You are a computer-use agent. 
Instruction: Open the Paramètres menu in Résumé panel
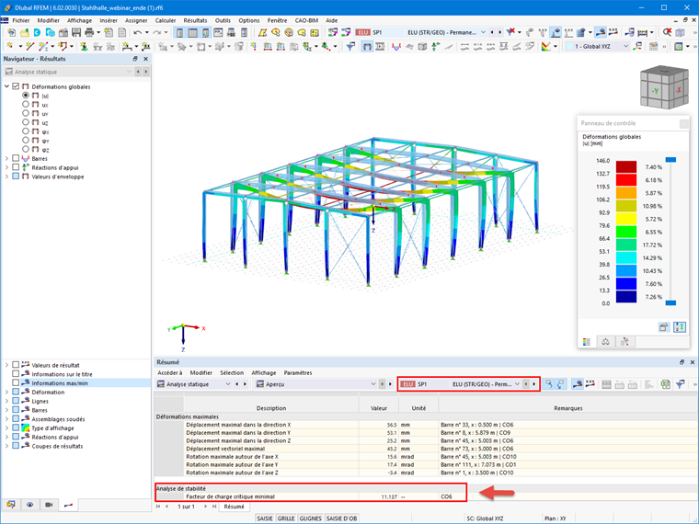pyautogui.click(x=298, y=373)
